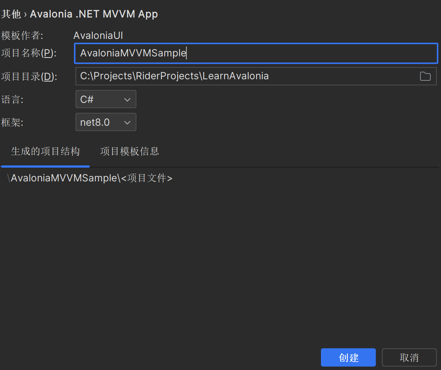The image size is (441, 370).
Task: Switch to the 项目模板信息 tab
Action: tap(129, 151)
